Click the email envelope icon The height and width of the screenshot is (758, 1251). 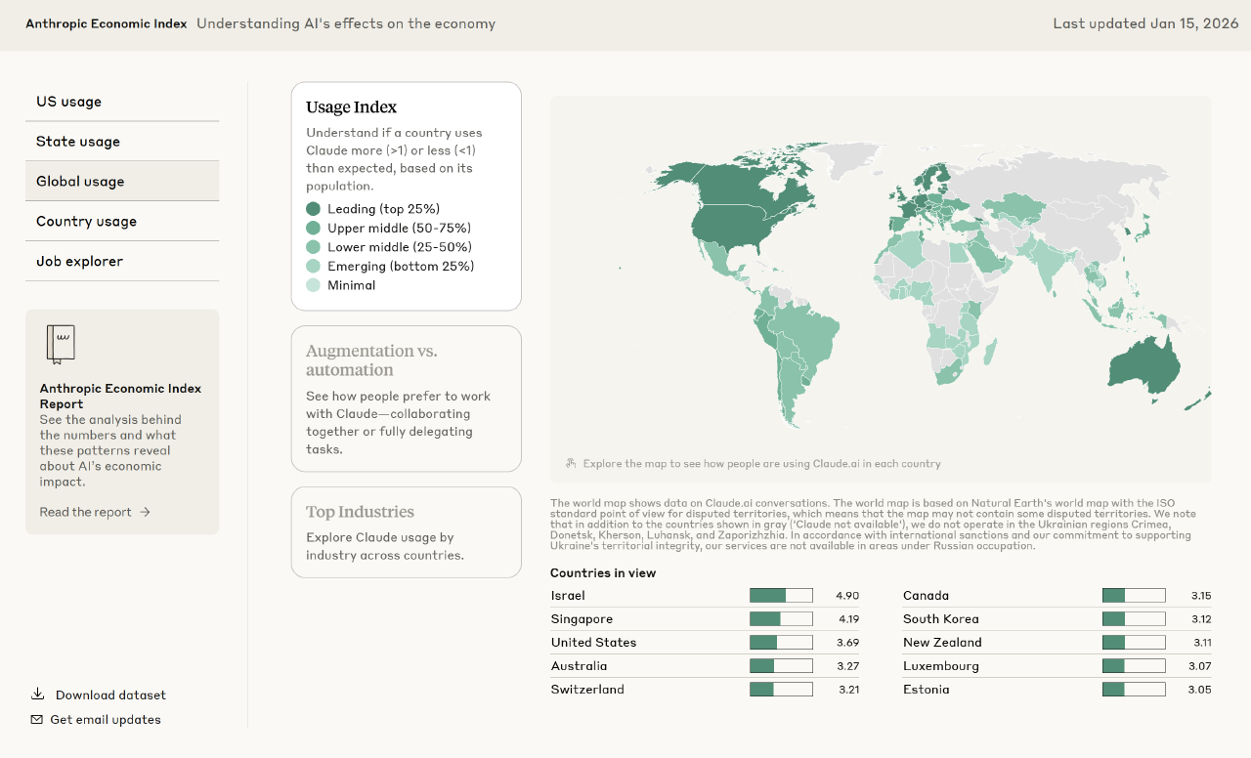[37, 720]
